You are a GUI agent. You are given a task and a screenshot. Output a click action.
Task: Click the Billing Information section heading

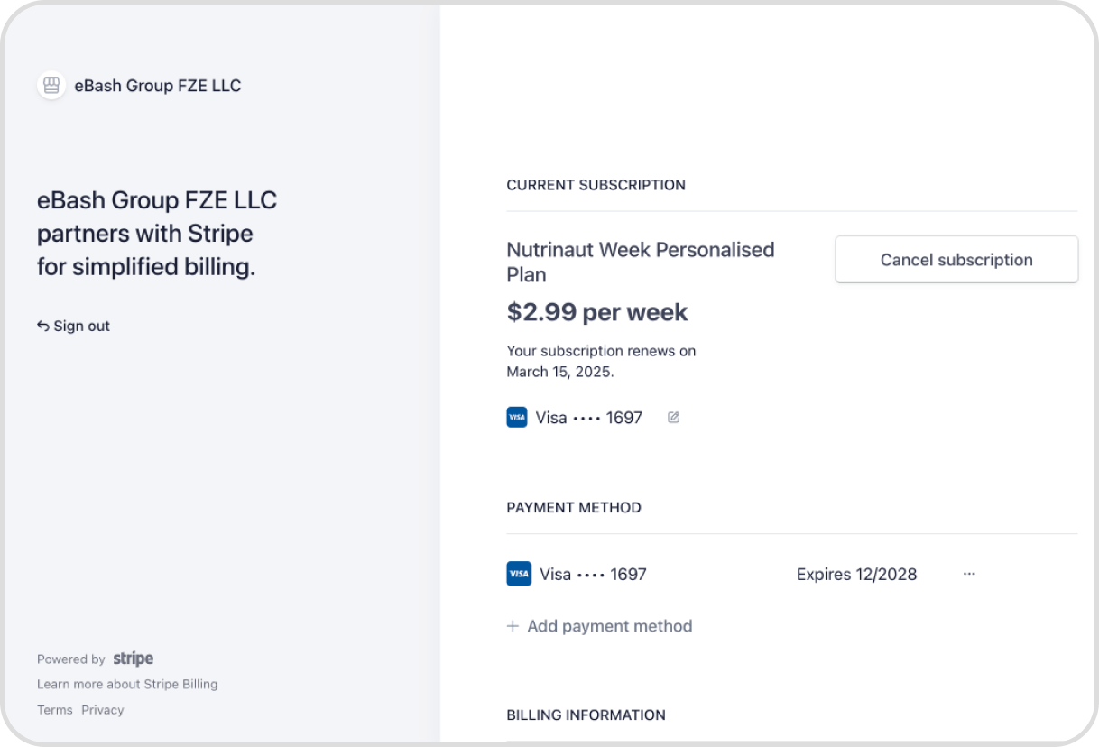click(586, 715)
